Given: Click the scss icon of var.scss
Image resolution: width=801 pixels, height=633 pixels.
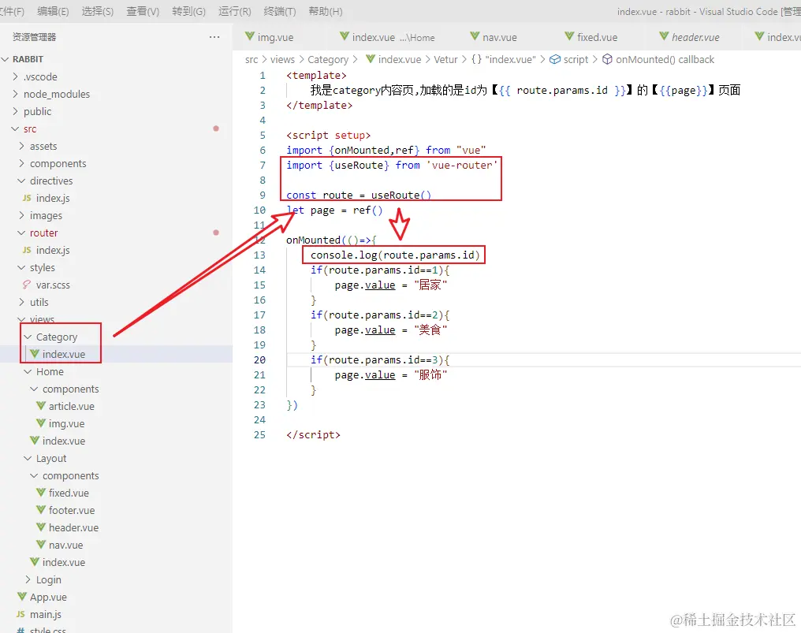Looking at the screenshot, I should pos(27,285).
